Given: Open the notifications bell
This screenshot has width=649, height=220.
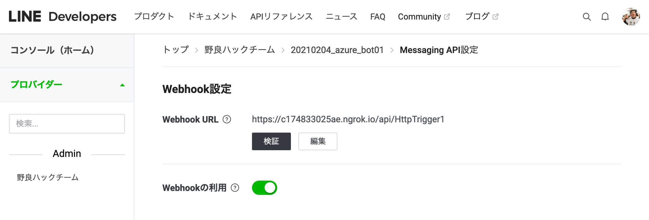Looking at the screenshot, I should [605, 17].
